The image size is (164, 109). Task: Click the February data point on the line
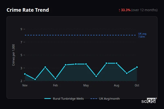tap(55, 78)
